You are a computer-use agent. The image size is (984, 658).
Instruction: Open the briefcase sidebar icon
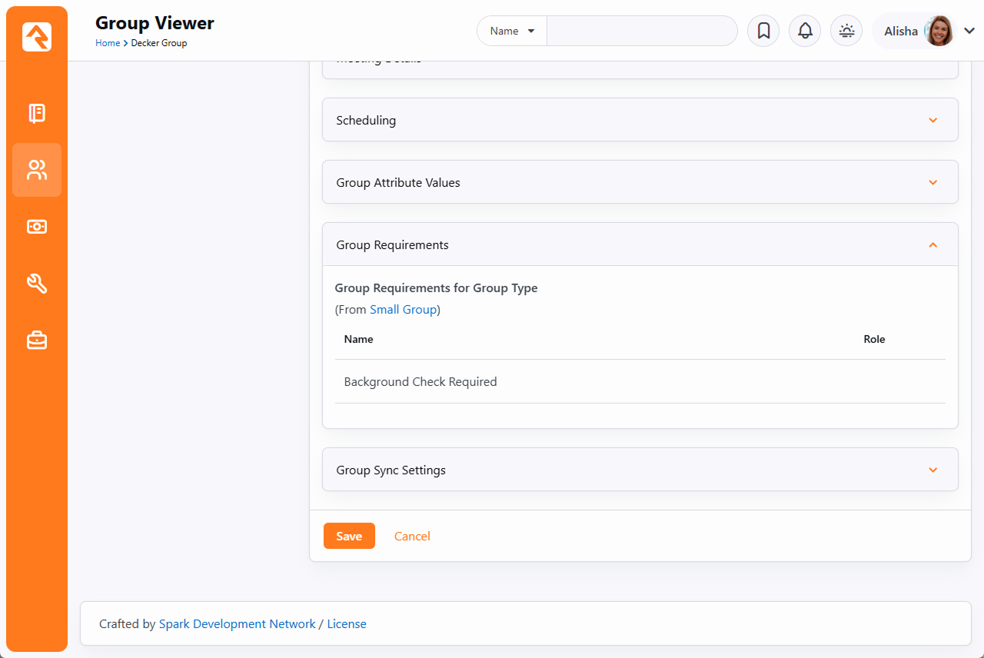tap(37, 340)
